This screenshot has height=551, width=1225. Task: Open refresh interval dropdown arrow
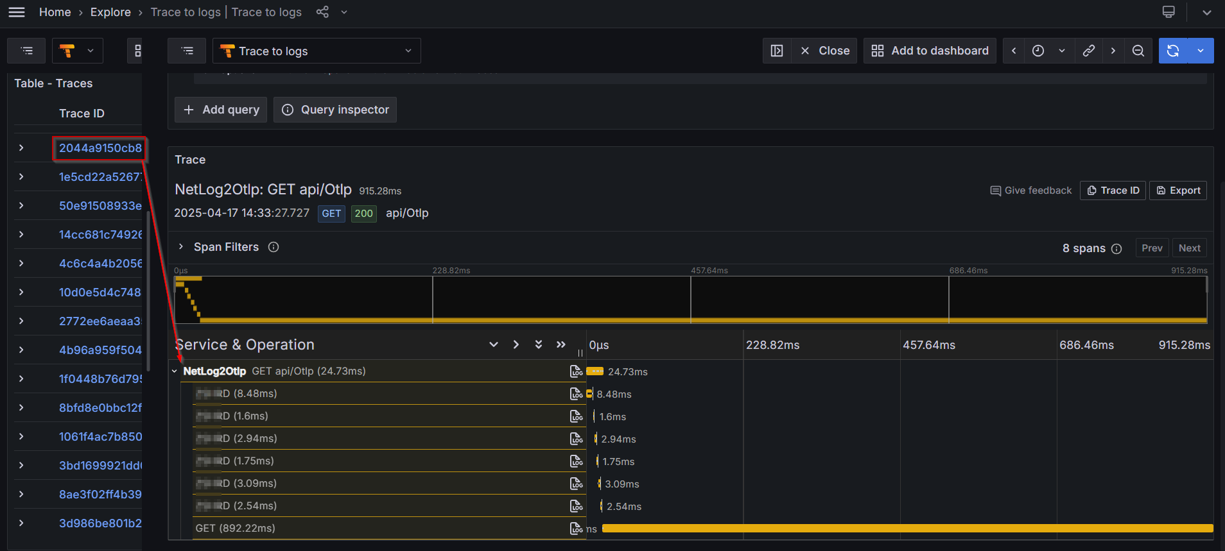click(1201, 51)
